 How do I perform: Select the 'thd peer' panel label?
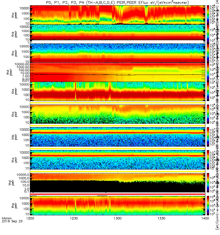(x=9, y=72)
